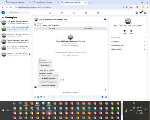Expand Media, files and links section
This screenshot has width=150, height=120.
(128, 46)
